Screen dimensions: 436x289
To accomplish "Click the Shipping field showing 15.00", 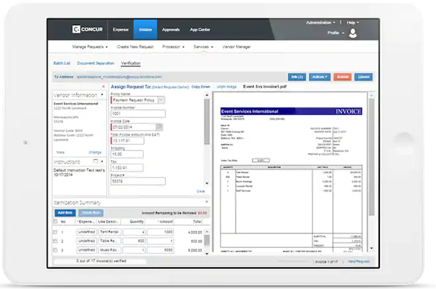I will click(x=127, y=154).
